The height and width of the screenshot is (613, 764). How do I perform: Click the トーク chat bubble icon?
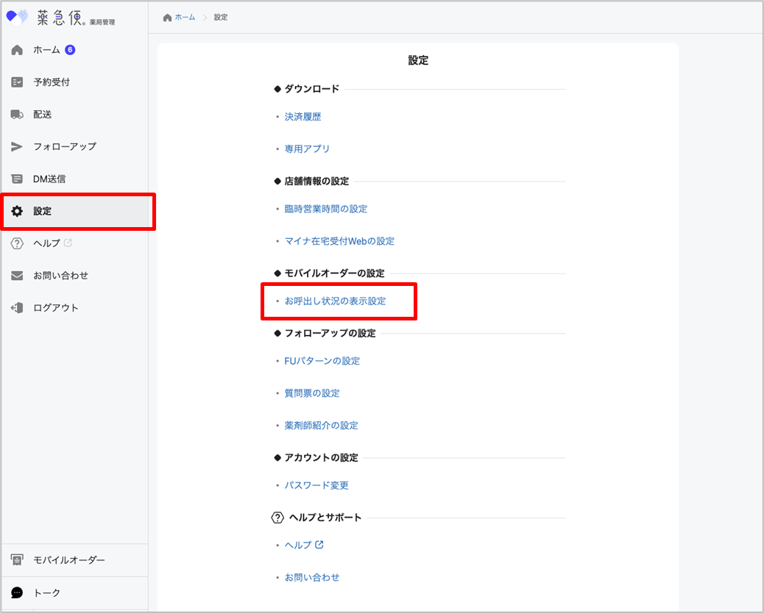coord(17,592)
